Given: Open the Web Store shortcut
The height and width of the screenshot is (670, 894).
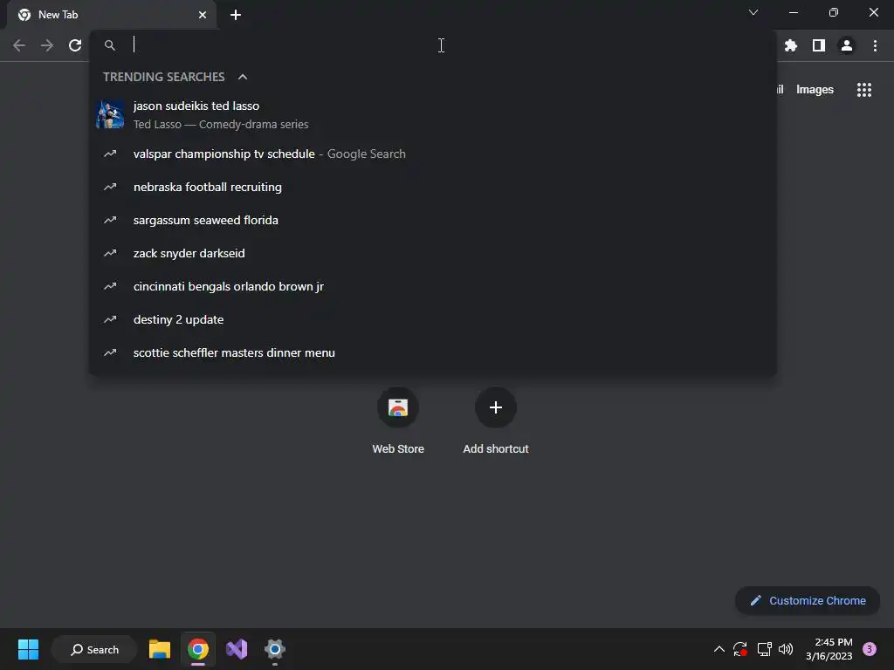Looking at the screenshot, I should coord(398,421).
